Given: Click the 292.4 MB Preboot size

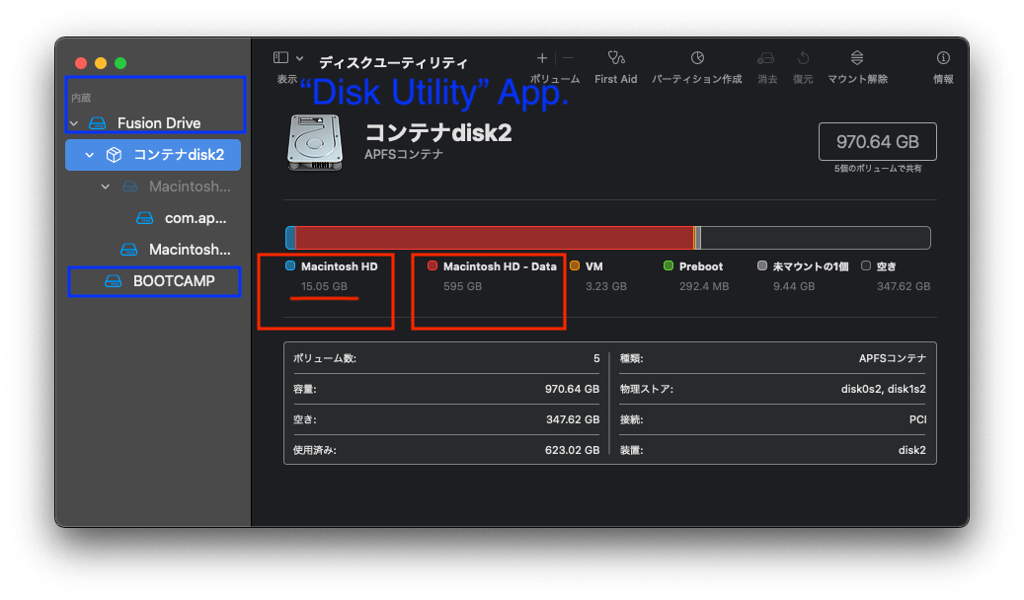Looking at the screenshot, I should (704, 286).
